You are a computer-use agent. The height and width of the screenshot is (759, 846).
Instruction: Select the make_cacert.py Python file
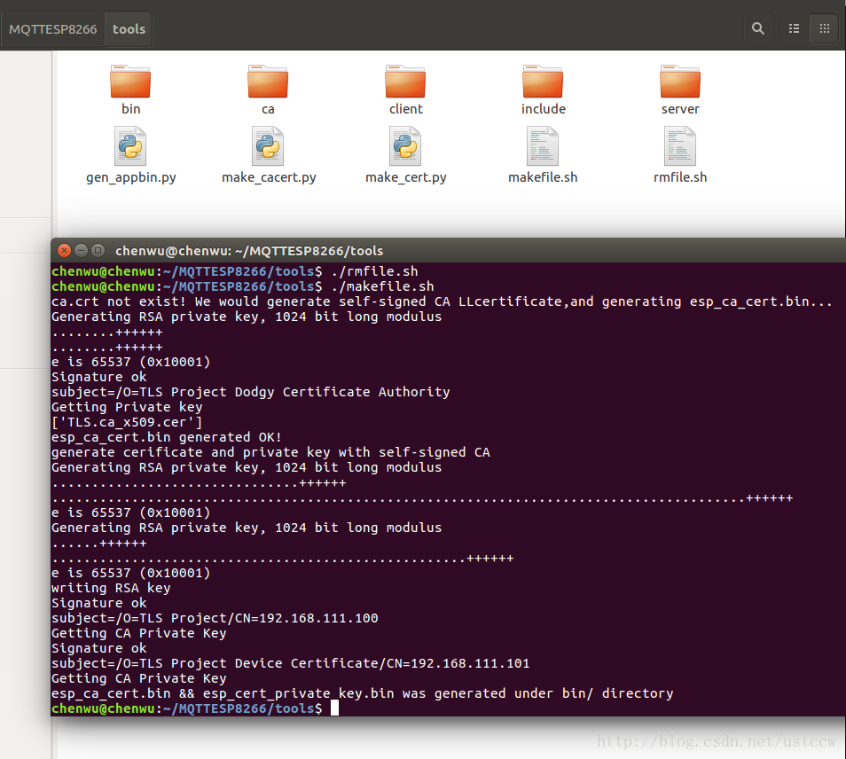point(268,155)
